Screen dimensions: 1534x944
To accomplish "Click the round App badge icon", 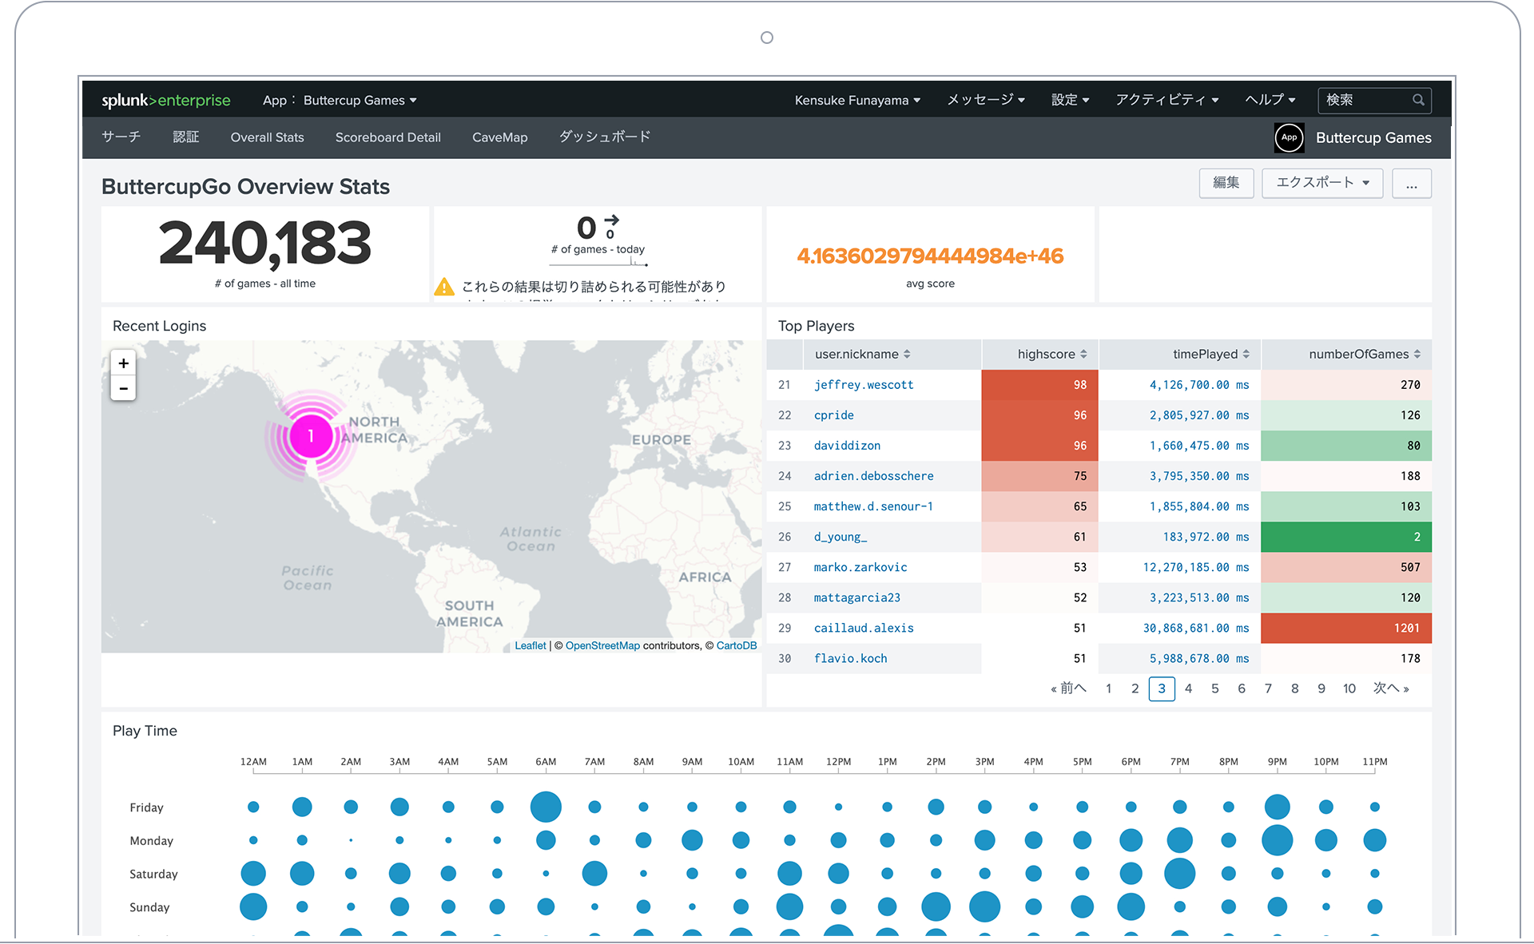I will (1289, 137).
